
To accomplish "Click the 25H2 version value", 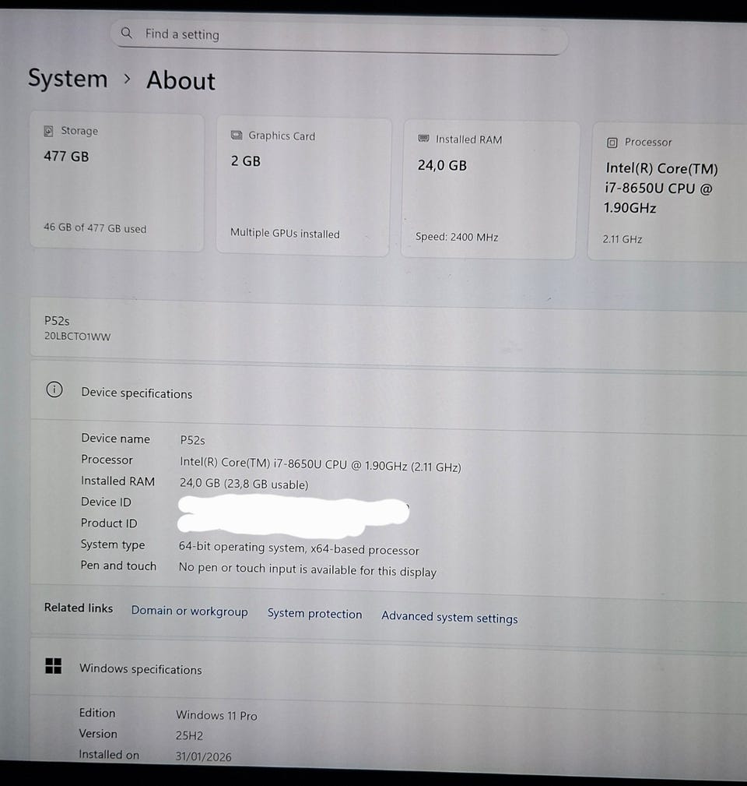I will click(189, 735).
